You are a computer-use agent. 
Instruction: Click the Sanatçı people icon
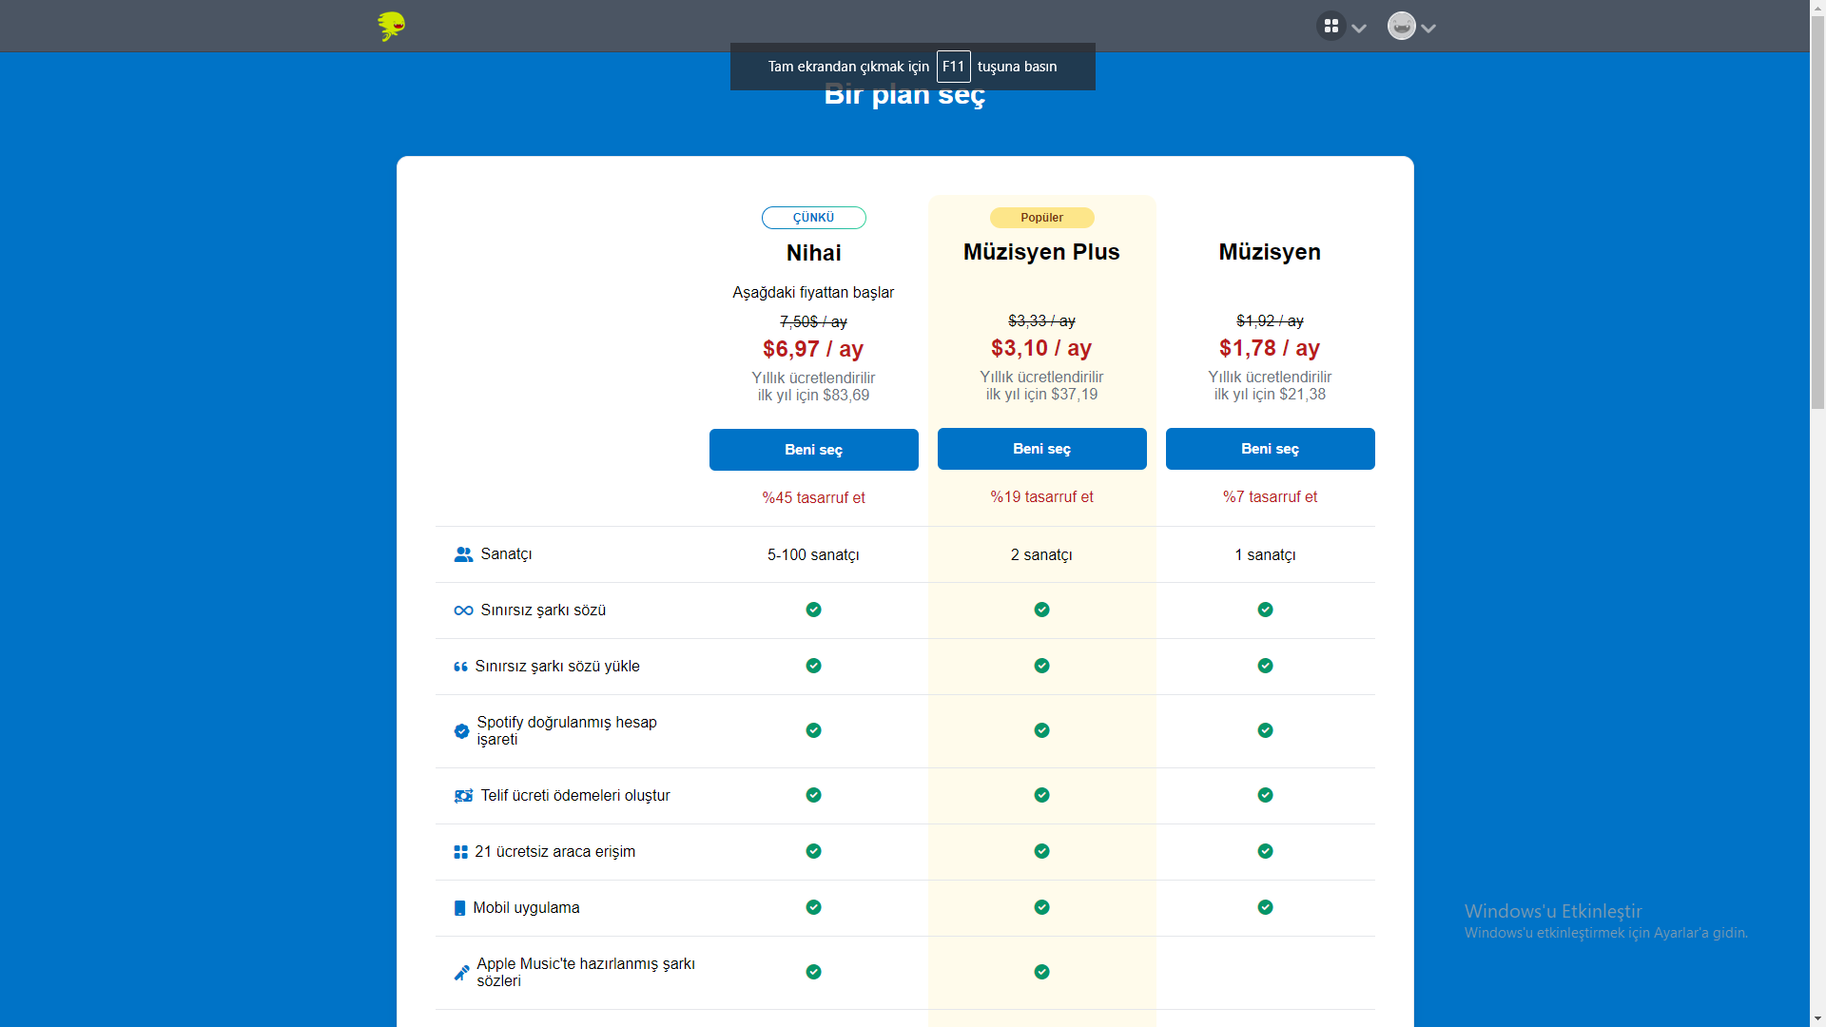pyautogui.click(x=463, y=554)
